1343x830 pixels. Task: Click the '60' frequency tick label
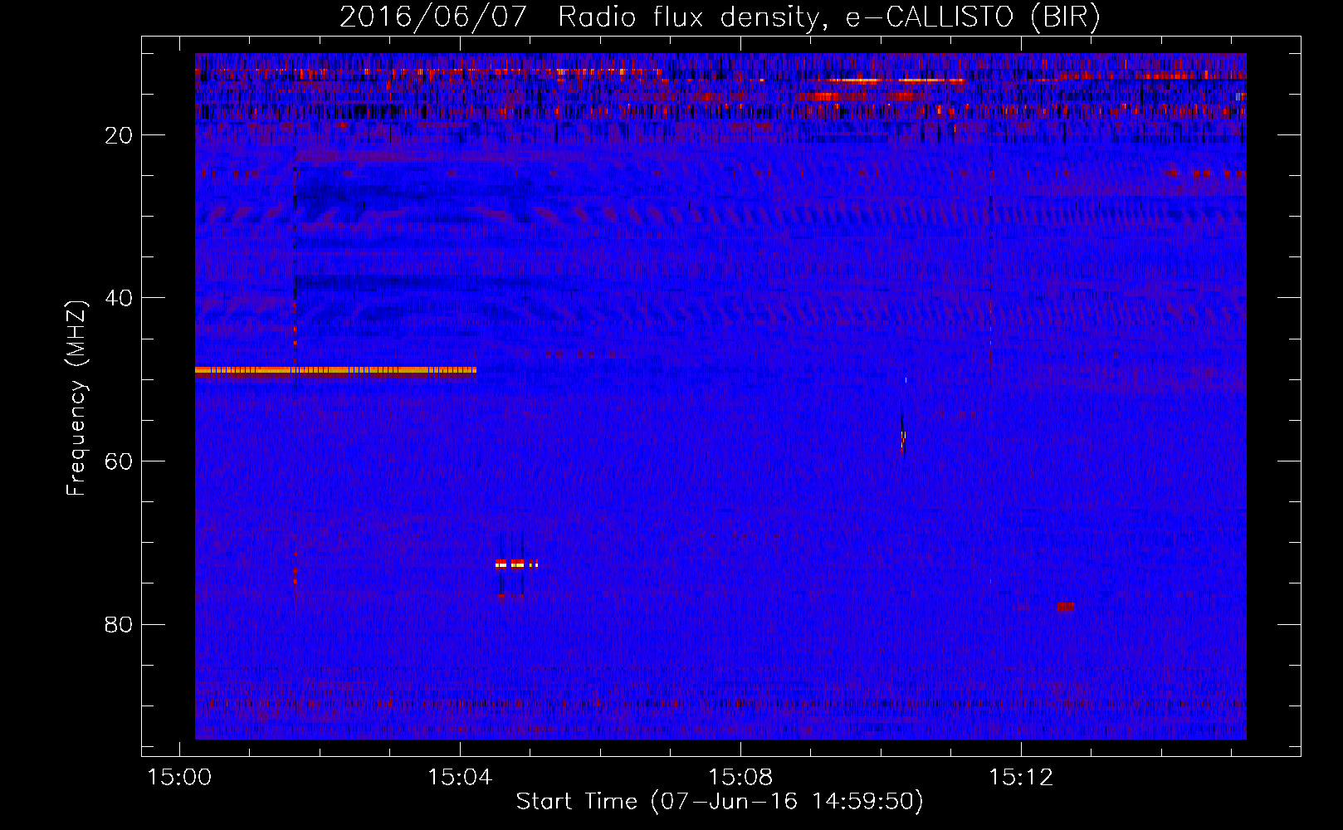pyautogui.click(x=120, y=461)
